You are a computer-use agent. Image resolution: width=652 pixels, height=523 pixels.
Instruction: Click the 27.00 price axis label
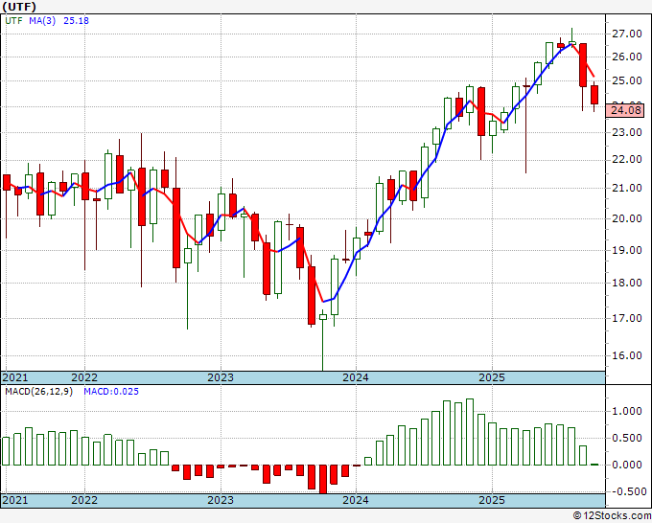point(627,34)
